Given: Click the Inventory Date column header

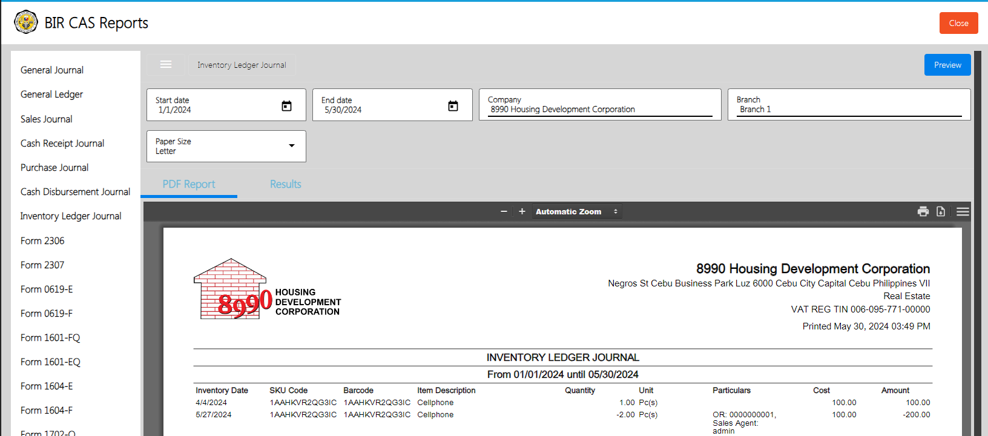Looking at the screenshot, I should pyautogui.click(x=222, y=391).
